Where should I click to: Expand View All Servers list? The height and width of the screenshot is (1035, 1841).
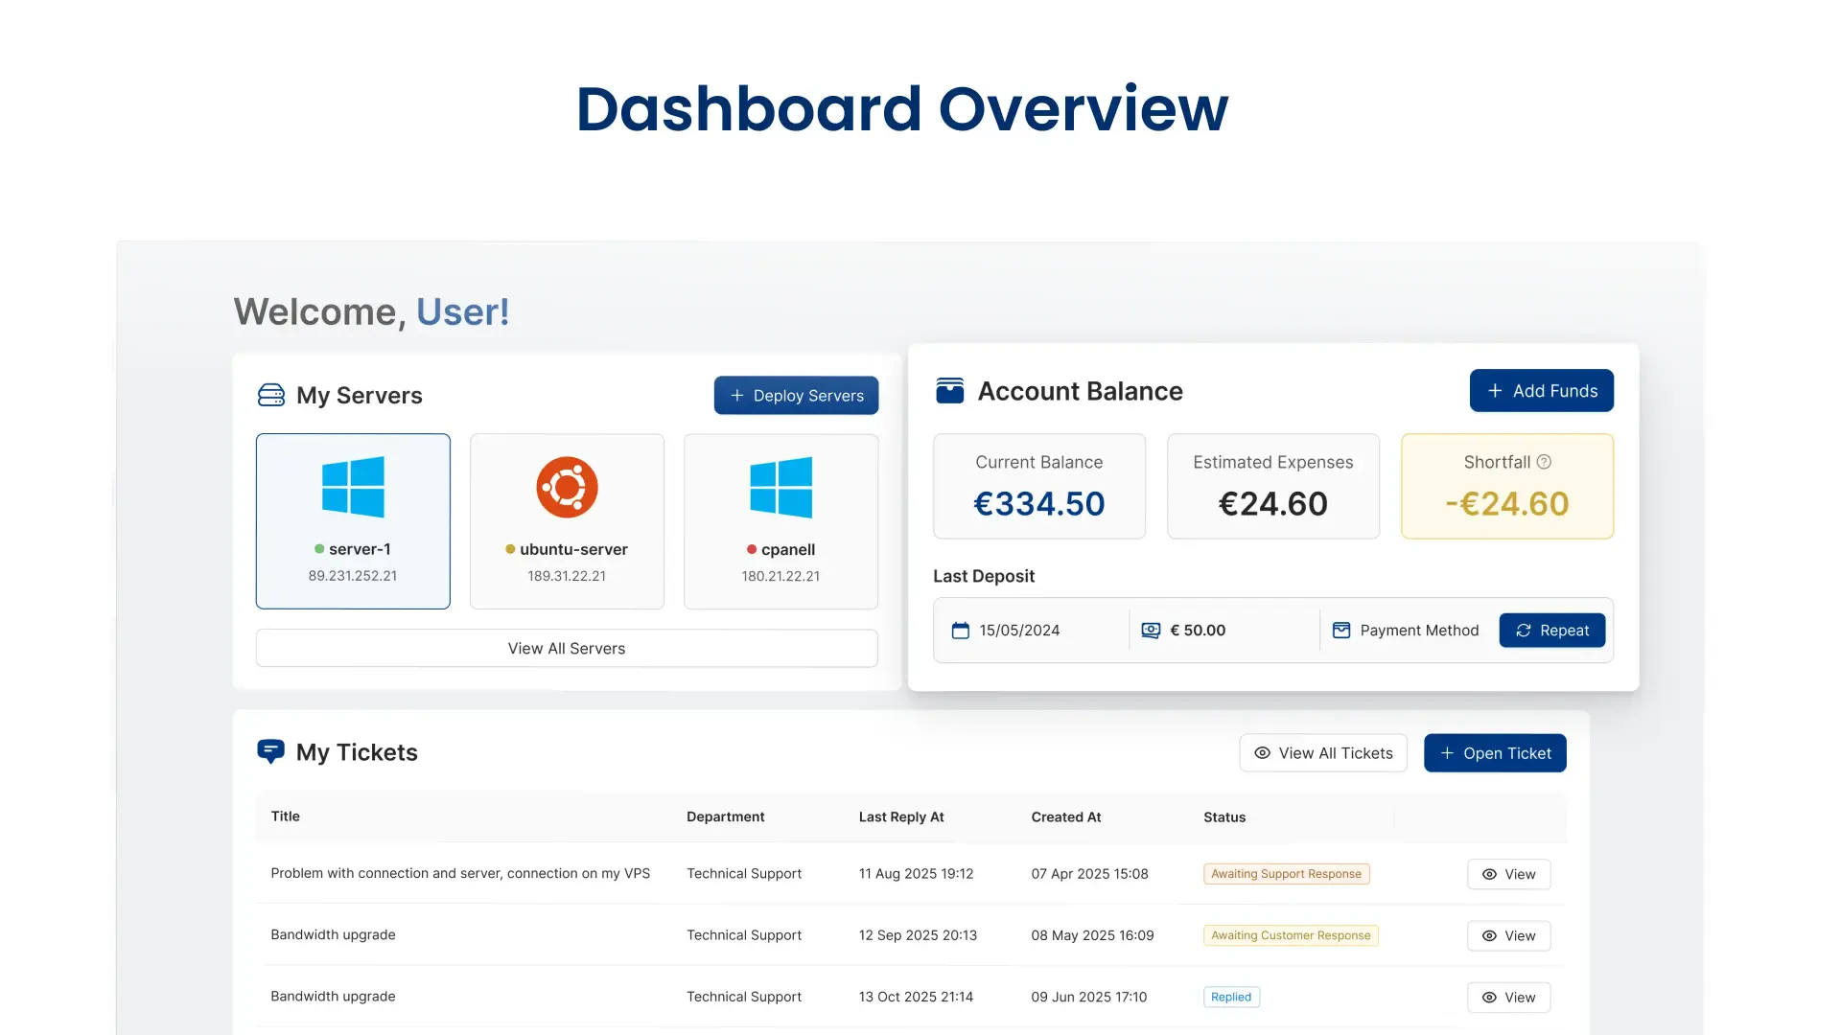566,648
